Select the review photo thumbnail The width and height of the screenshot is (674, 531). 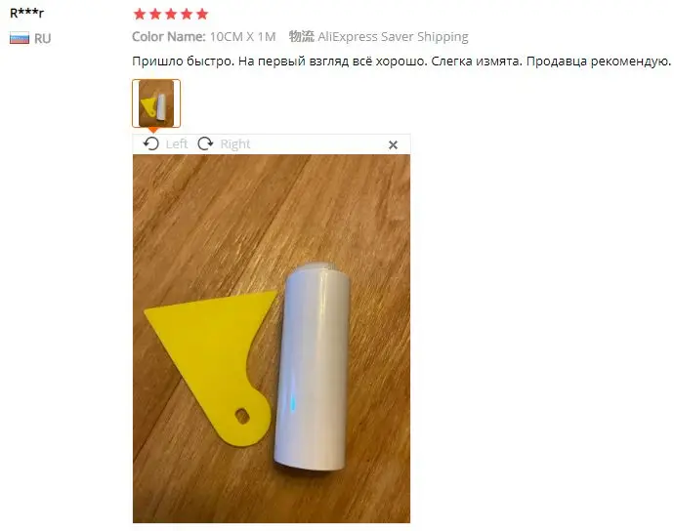tap(156, 103)
